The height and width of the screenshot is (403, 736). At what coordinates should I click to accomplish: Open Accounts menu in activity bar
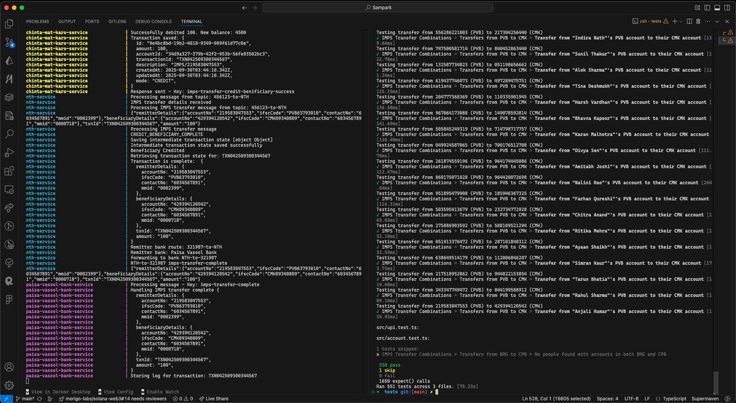(x=9, y=367)
